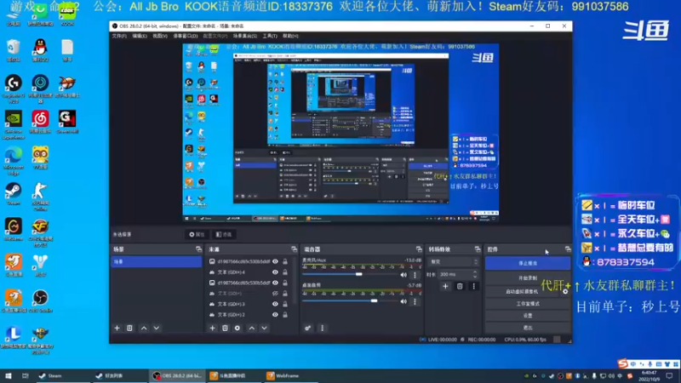Open the 视图(V) menu
Screen dimensions: 681x383
(x=160, y=36)
